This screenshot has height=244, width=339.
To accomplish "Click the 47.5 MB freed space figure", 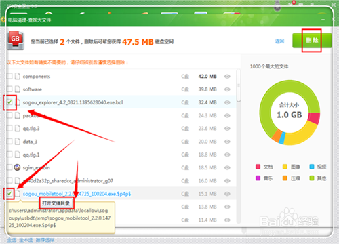I will coord(138,42).
